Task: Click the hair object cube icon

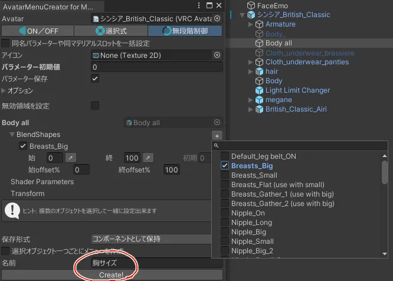Action: (258, 71)
